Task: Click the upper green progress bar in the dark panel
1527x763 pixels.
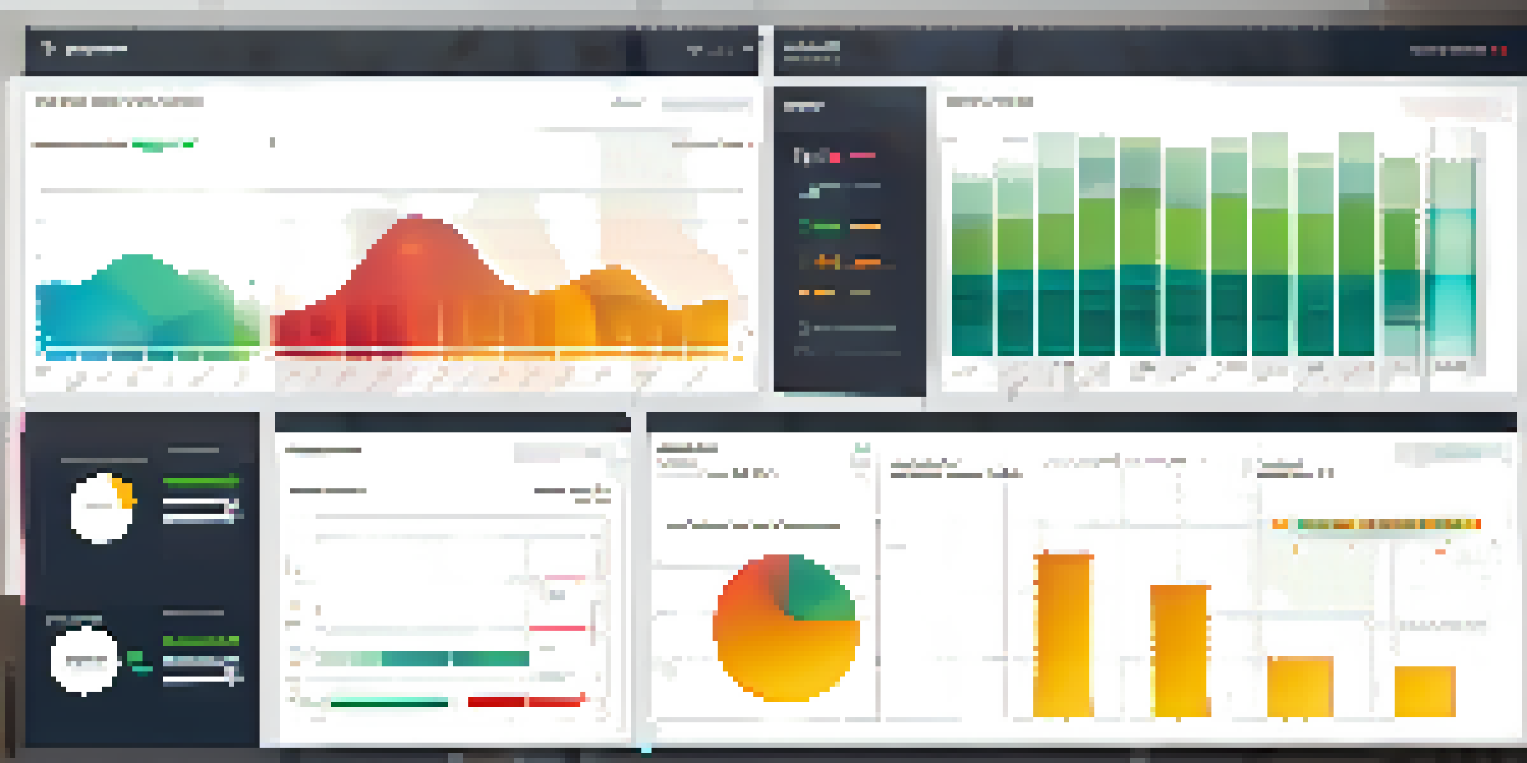Action: point(201,481)
